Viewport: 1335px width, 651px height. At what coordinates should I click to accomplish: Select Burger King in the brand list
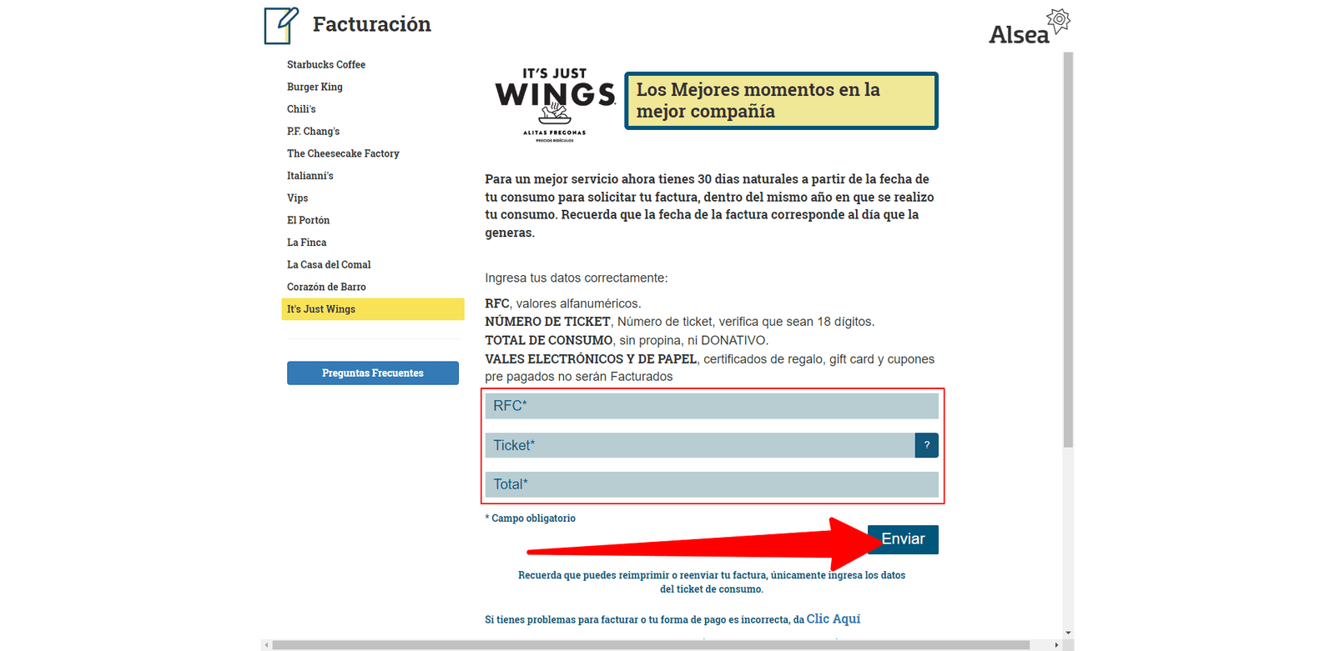tap(315, 87)
